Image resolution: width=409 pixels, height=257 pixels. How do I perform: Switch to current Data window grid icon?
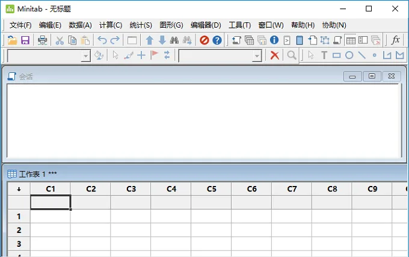(x=351, y=40)
